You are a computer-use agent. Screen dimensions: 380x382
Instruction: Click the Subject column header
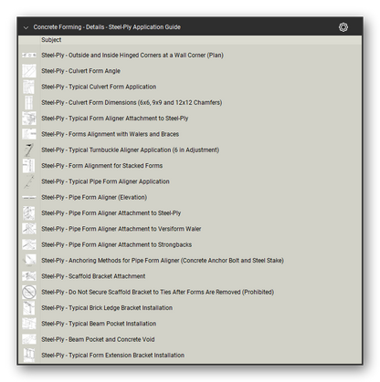pos(51,40)
